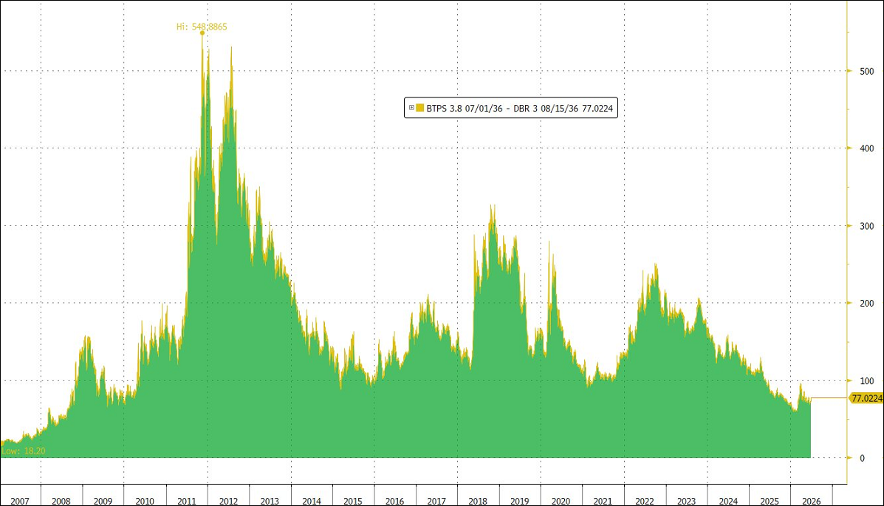Select the BTPS 3.8 07/01/36 legend label
The width and height of the screenshot is (884, 506).
click(x=464, y=109)
